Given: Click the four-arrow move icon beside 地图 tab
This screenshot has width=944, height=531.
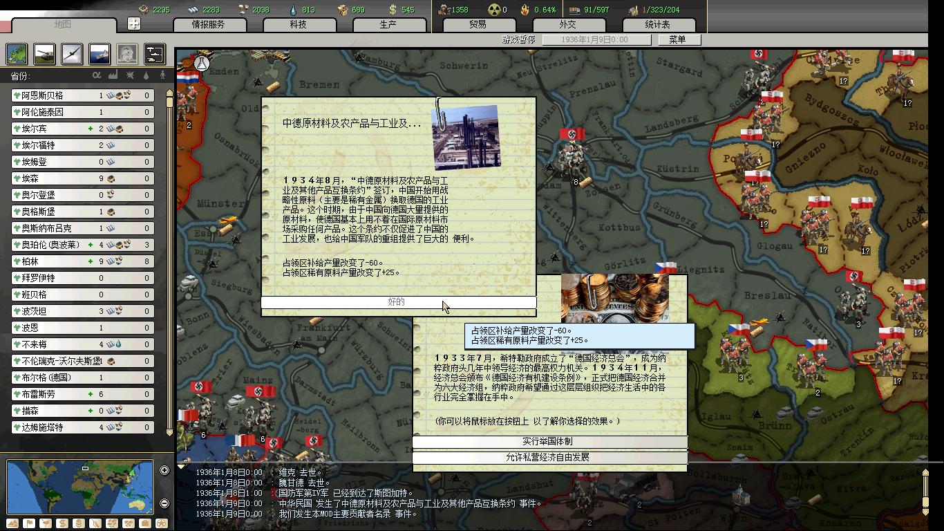Looking at the screenshot, I should (134, 24).
